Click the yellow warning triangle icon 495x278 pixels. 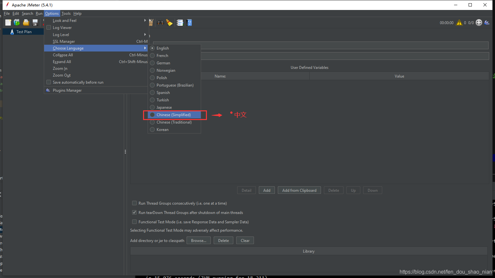pyautogui.click(x=459, y=23)
